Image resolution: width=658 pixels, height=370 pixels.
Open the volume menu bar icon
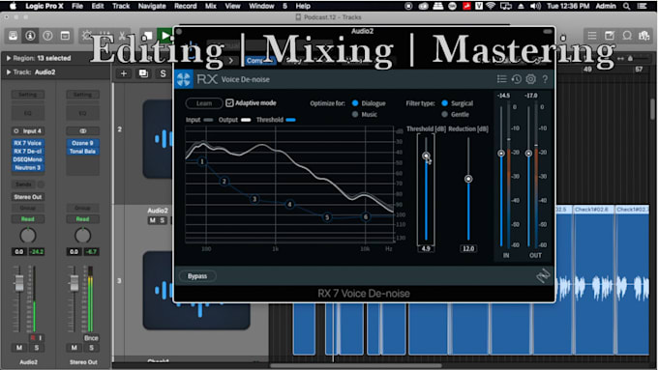tap(535, 6)
